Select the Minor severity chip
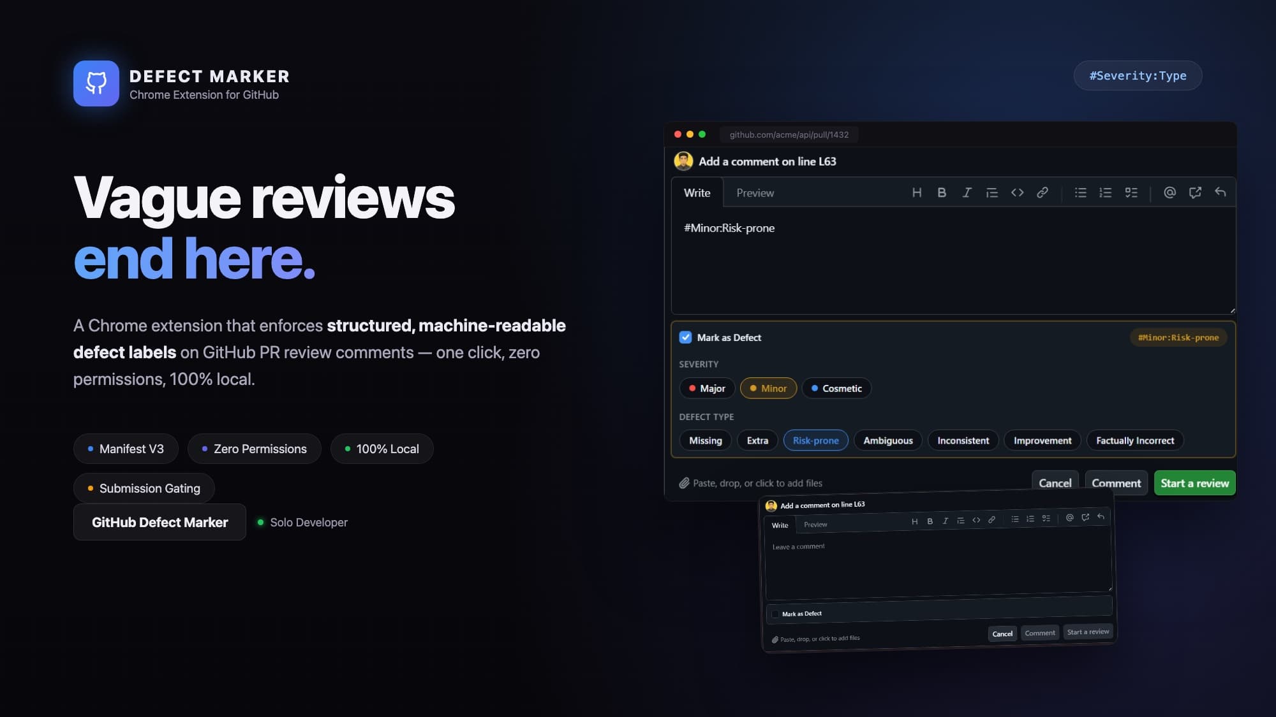1276x717 pixels. pos(768,388)
